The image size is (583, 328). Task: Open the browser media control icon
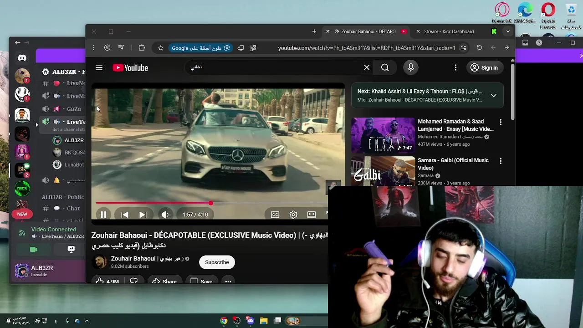click(121, 48)
